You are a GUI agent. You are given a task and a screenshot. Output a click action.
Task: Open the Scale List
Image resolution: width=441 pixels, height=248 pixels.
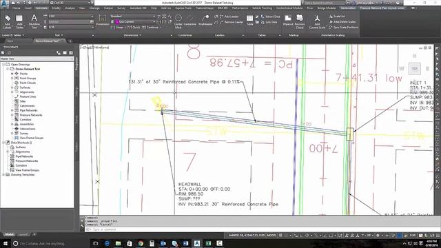(x=337, y=17)
